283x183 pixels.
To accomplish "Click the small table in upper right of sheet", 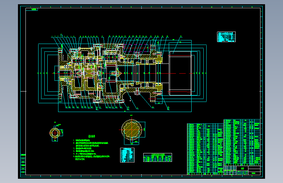I will [x=226, y=37].
